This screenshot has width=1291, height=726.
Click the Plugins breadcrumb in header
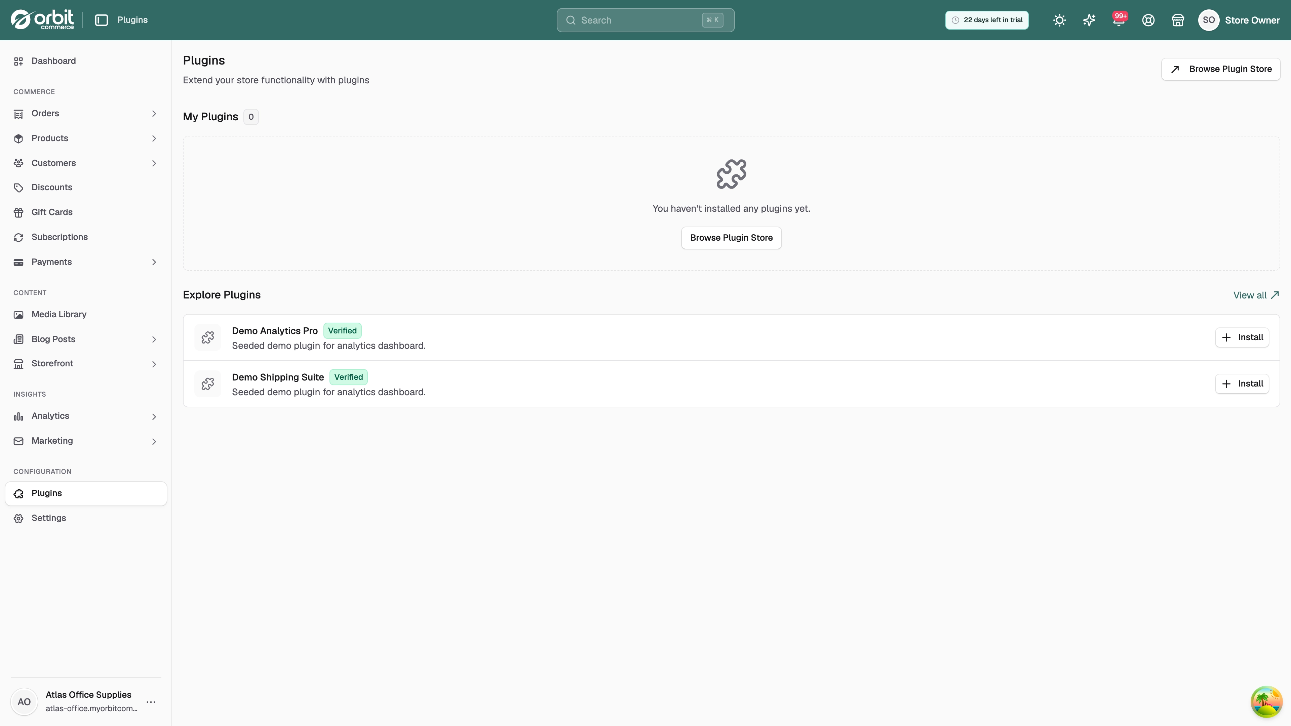132,20
